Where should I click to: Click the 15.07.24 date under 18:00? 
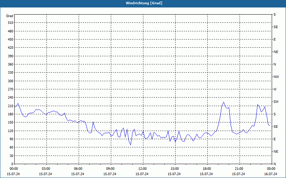(x=206, y=174)
